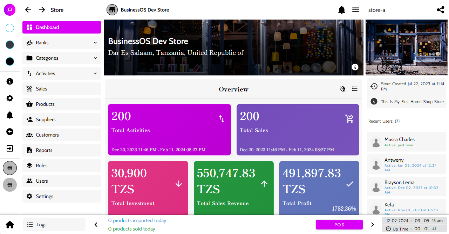The image size is (449, 234).
Task: Click the home icon in bottom bar
Action: 10,225
